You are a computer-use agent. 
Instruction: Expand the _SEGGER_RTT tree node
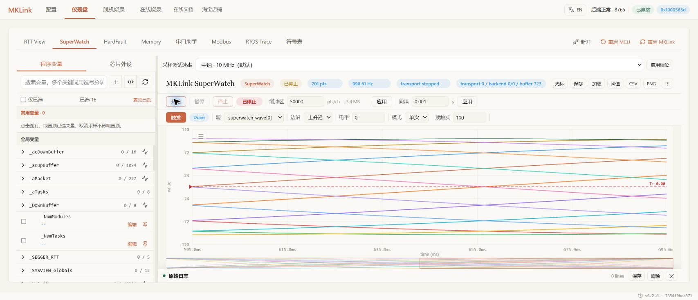coord(23,257)
